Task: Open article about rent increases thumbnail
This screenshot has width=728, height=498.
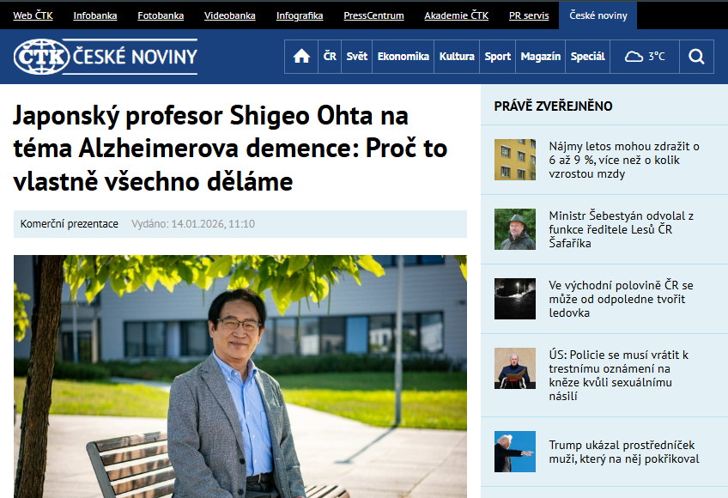Action: 515,160
